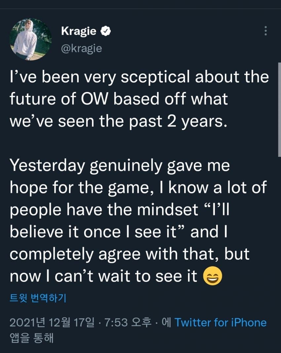
Task: Open the Kragie display name profile
Action: [x=79, y=31]
